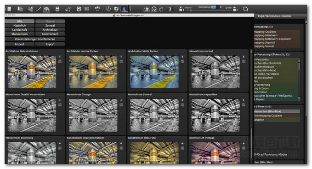The image size is (312, 169).
Task: Click the save with B icon
Action: coord(79,9)
